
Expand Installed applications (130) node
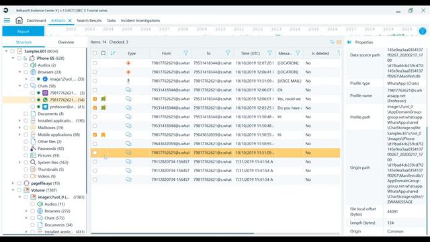click(x=19, y=121)
